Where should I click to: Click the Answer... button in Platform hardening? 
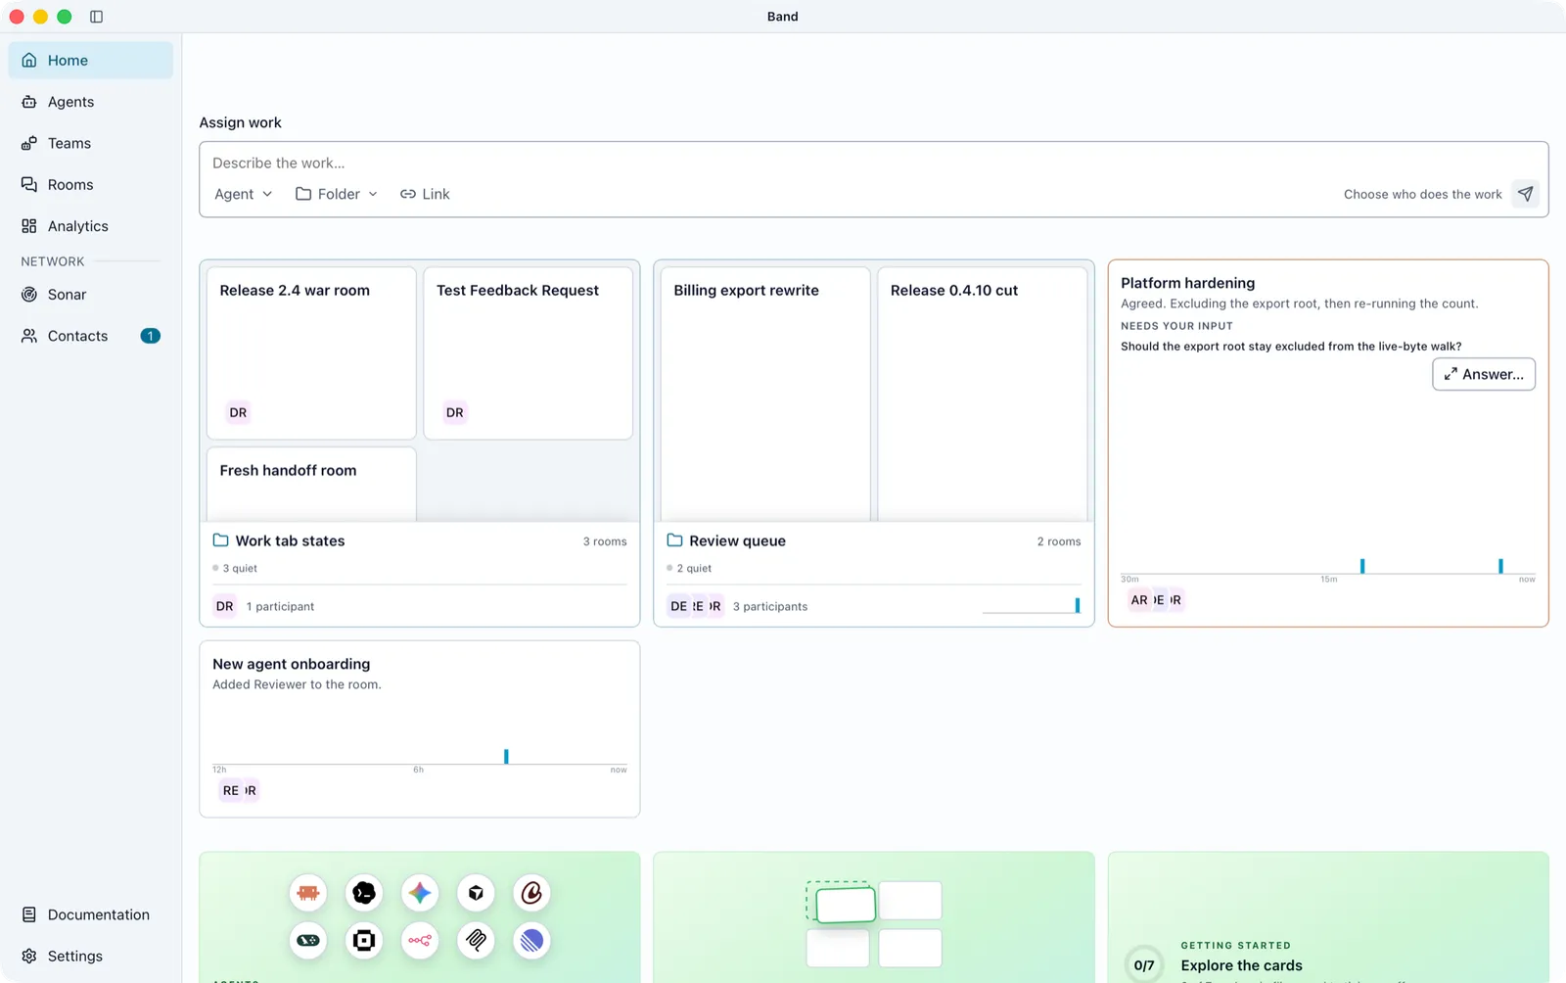(1484, 374)
